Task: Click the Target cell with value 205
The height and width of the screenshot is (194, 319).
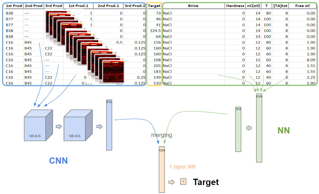Action: 154,66
